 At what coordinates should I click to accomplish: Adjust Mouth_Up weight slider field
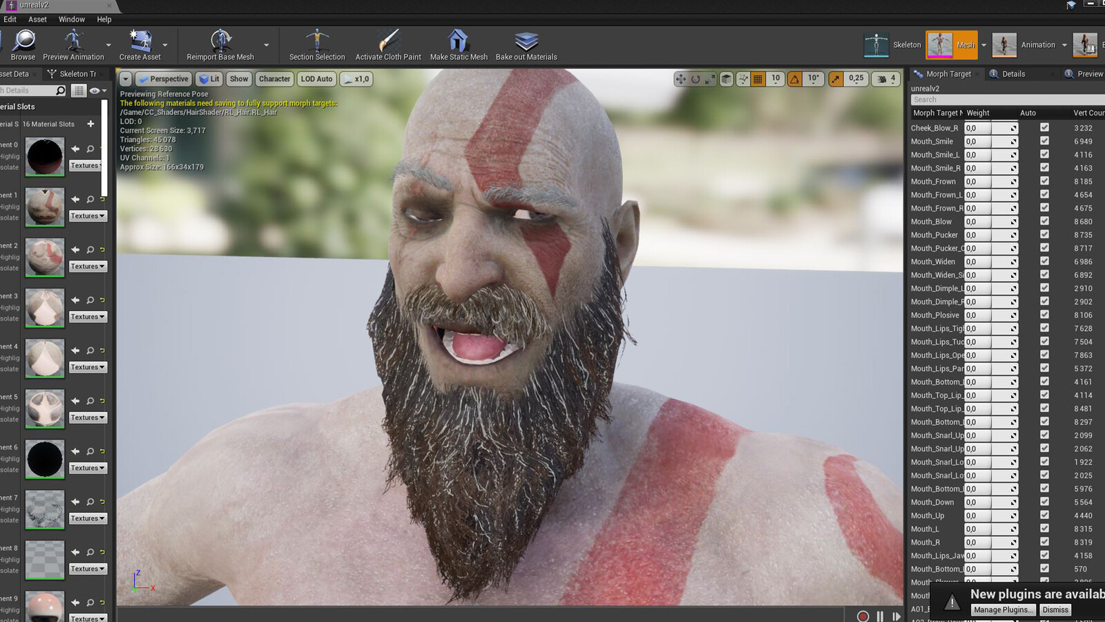coord(991,516)
